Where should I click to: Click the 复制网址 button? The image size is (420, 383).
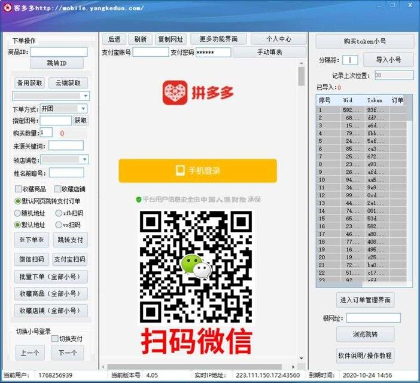click(171, 39)
